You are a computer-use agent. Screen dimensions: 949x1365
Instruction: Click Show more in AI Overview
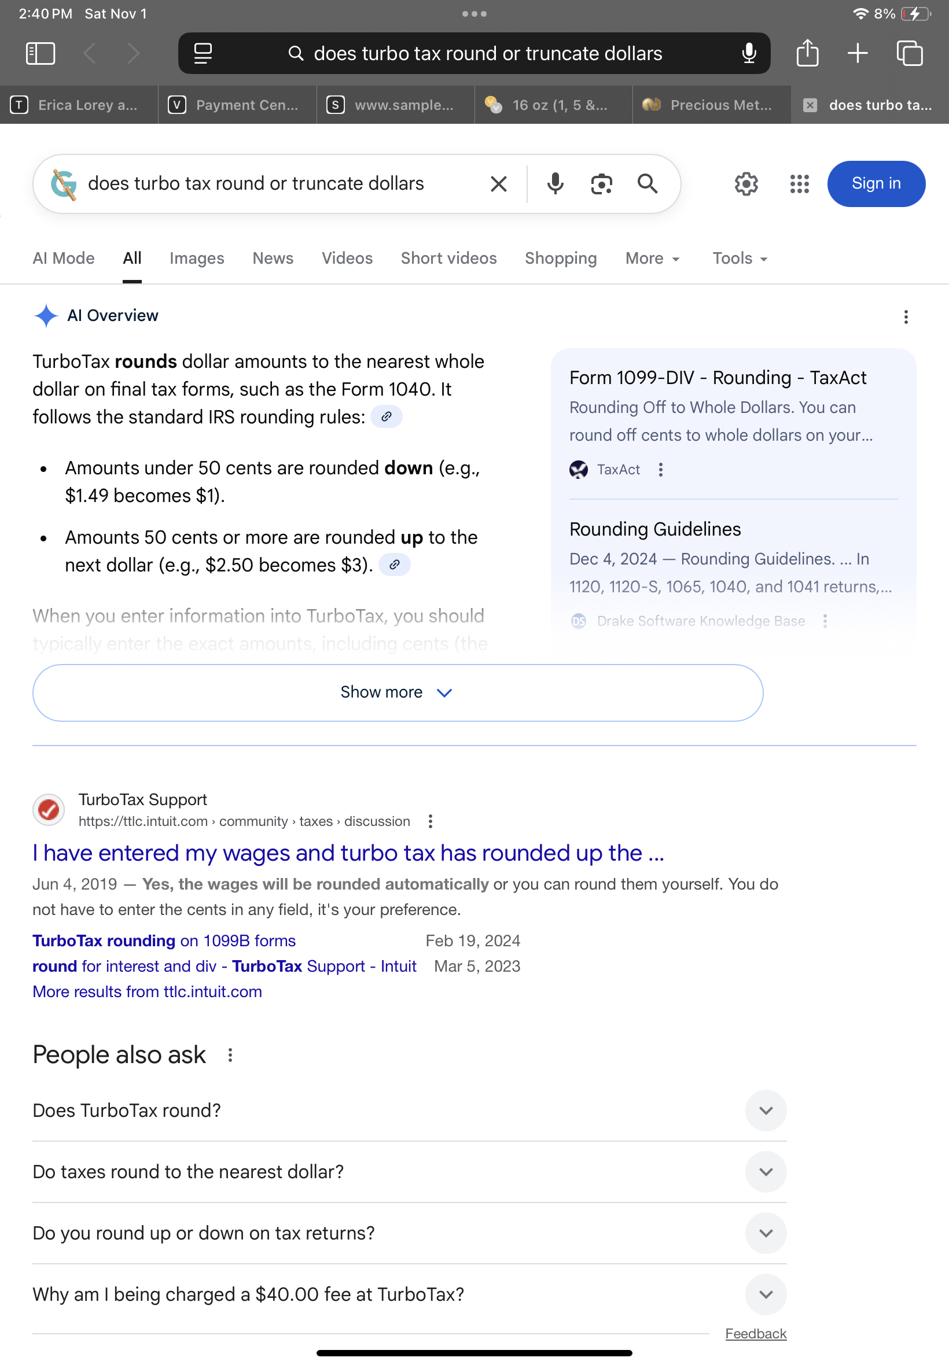point(397,692)
